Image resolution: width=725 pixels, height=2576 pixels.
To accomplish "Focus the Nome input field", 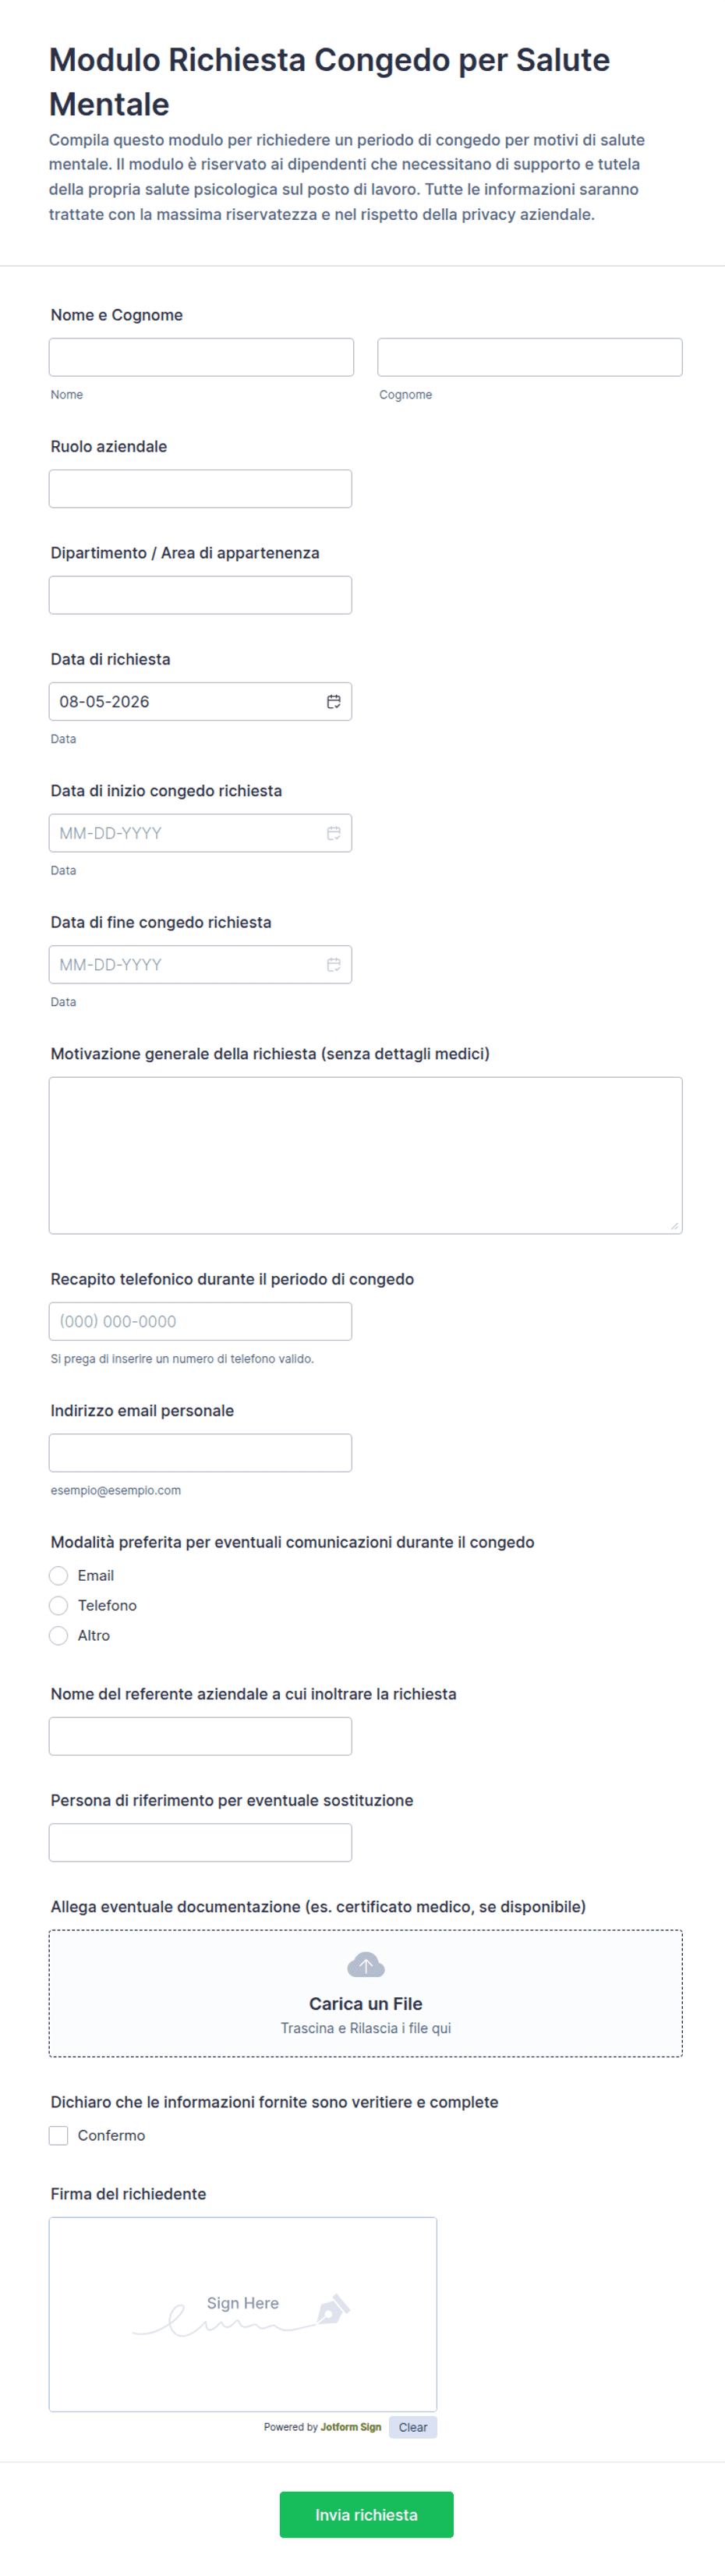I will pos(201,357).
